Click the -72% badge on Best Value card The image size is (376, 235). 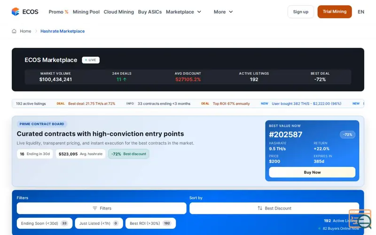pyautogui.click(x=347, y=134)
